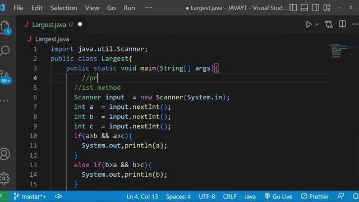
Task: Click the println(b) statement
Action: 125,175
